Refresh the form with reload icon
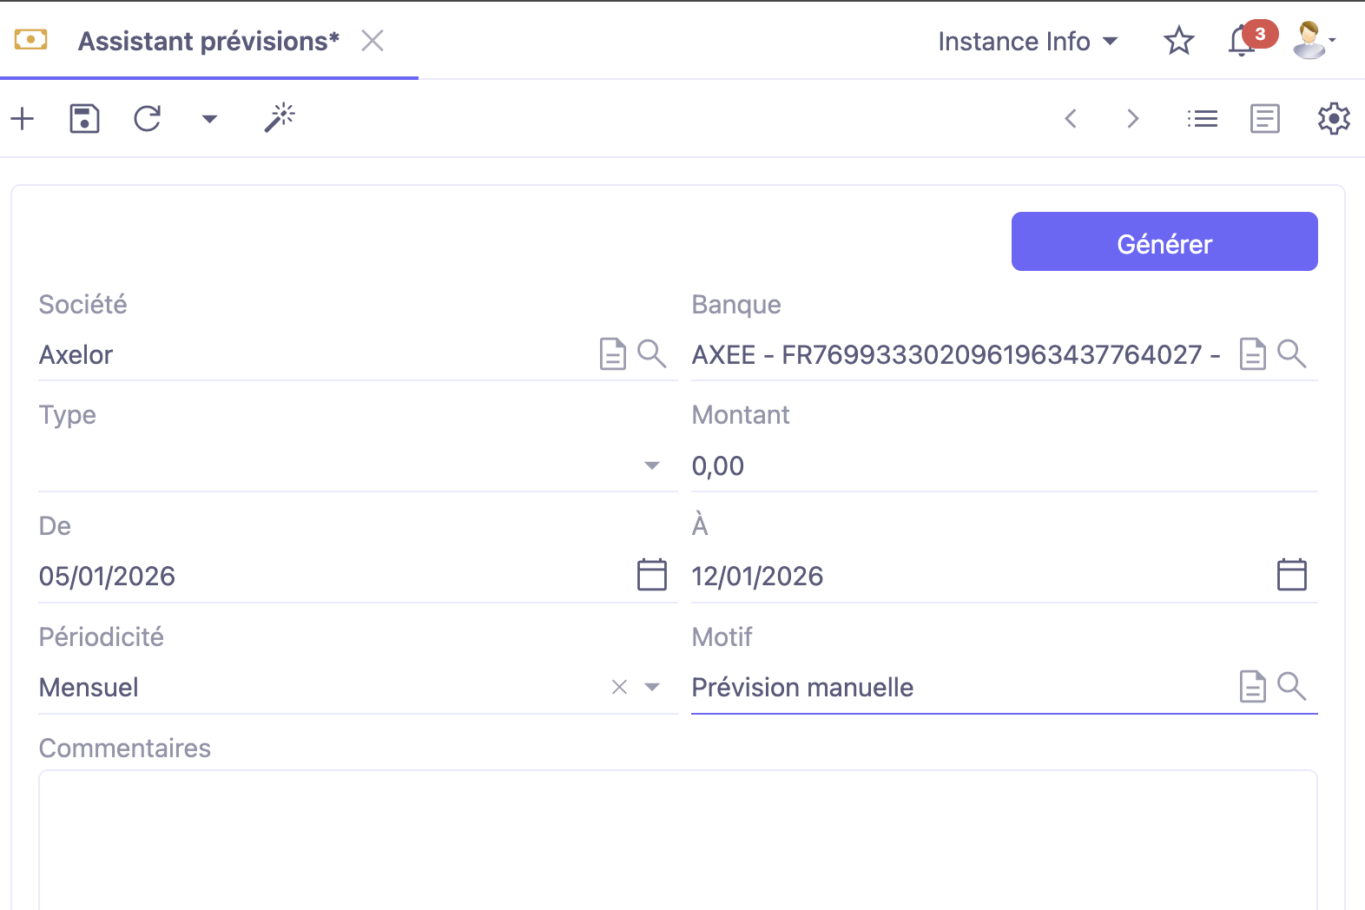The image size is (1365, 910). [148, 118]
